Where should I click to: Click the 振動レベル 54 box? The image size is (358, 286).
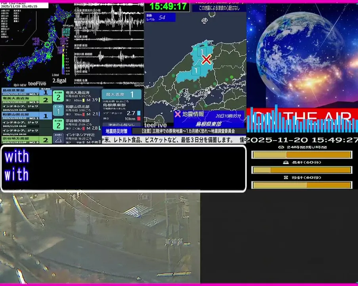[161, 17]
